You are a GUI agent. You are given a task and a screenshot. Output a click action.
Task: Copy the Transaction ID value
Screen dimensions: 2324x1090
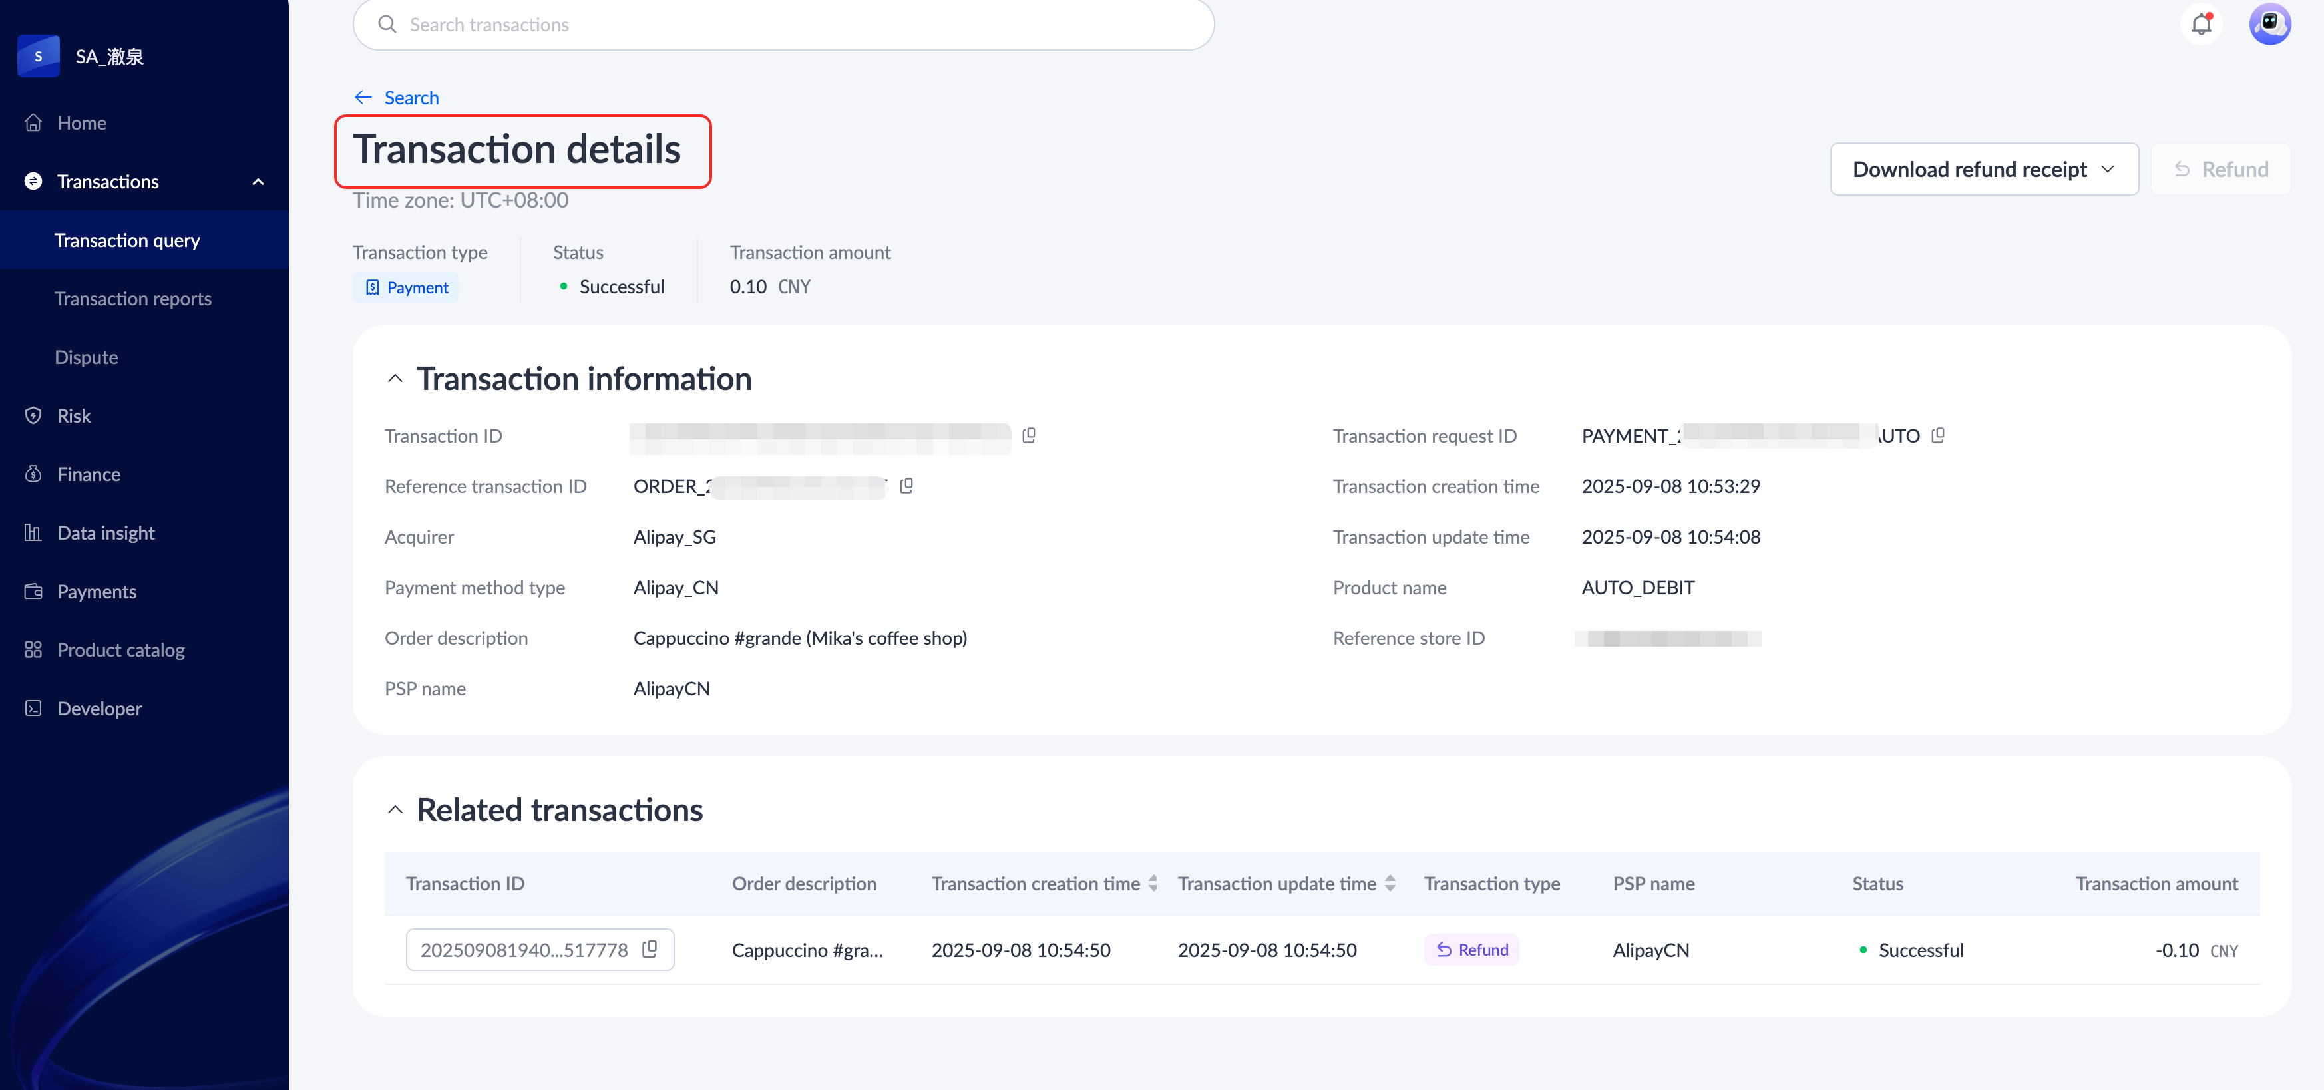pyautogui.click(x=1028, y=436)
